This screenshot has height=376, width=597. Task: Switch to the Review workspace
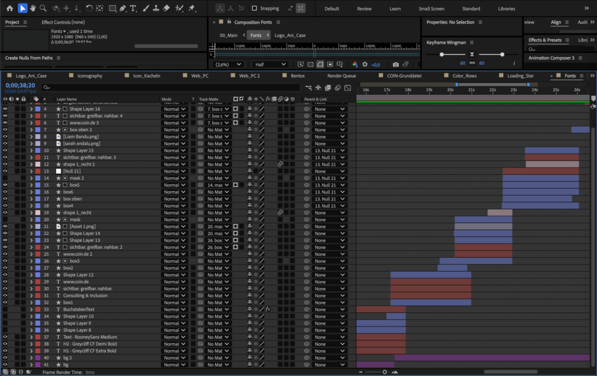pos(364,9)
